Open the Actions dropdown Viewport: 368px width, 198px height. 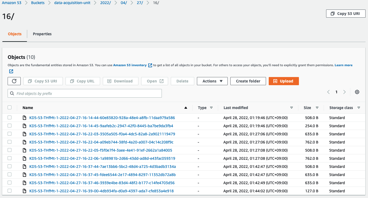click(x=212, y=81)
